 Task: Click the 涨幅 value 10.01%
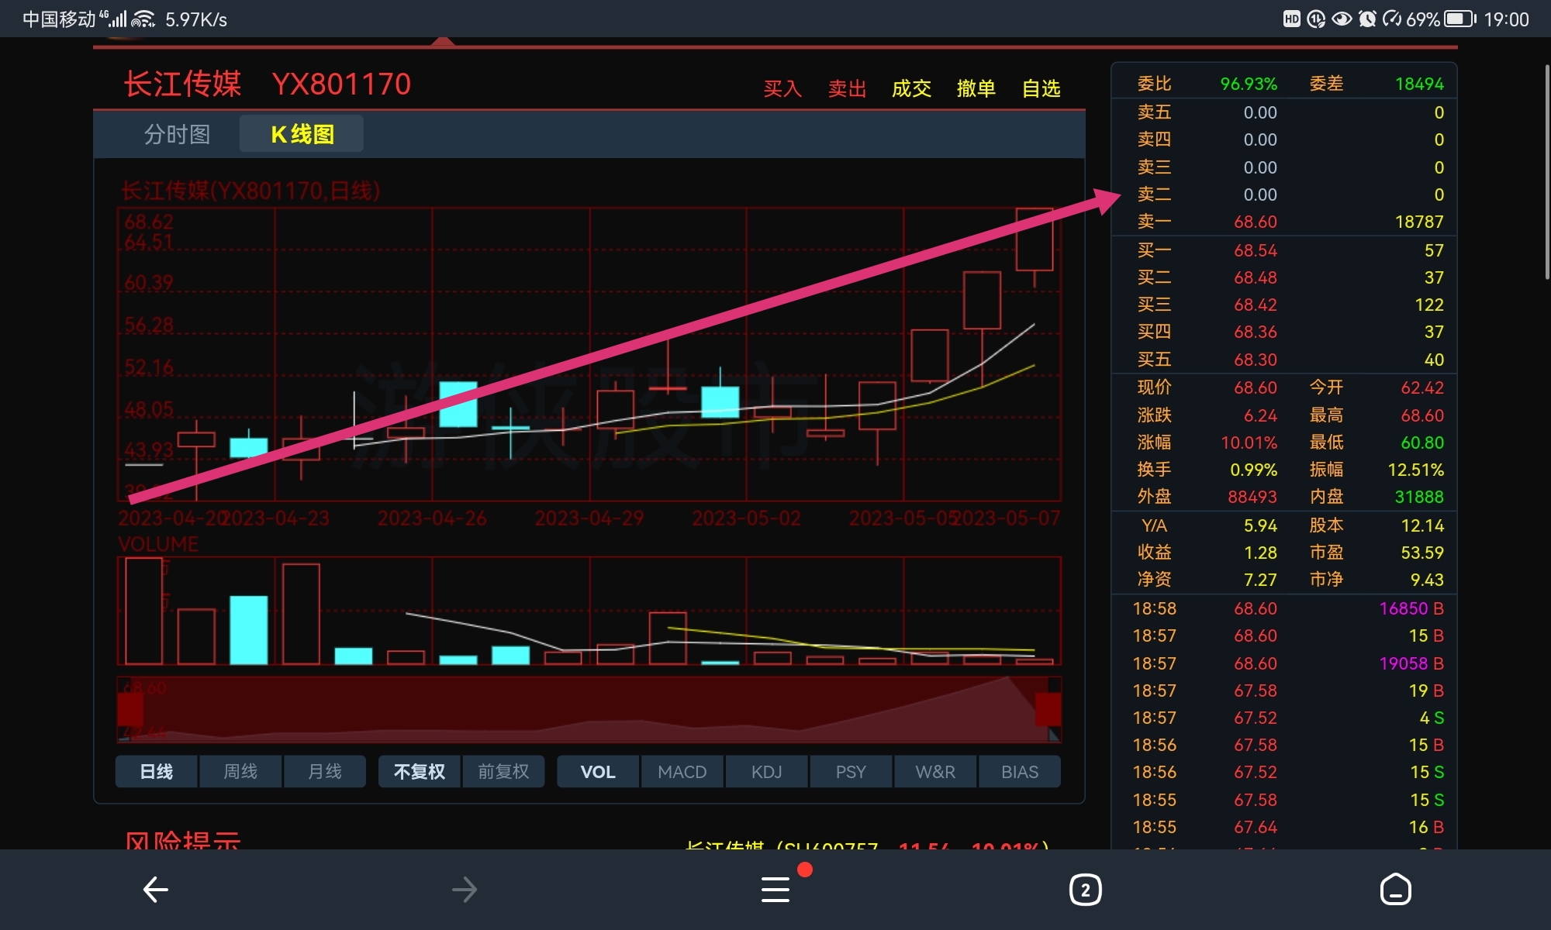(x=1249, y=443)
